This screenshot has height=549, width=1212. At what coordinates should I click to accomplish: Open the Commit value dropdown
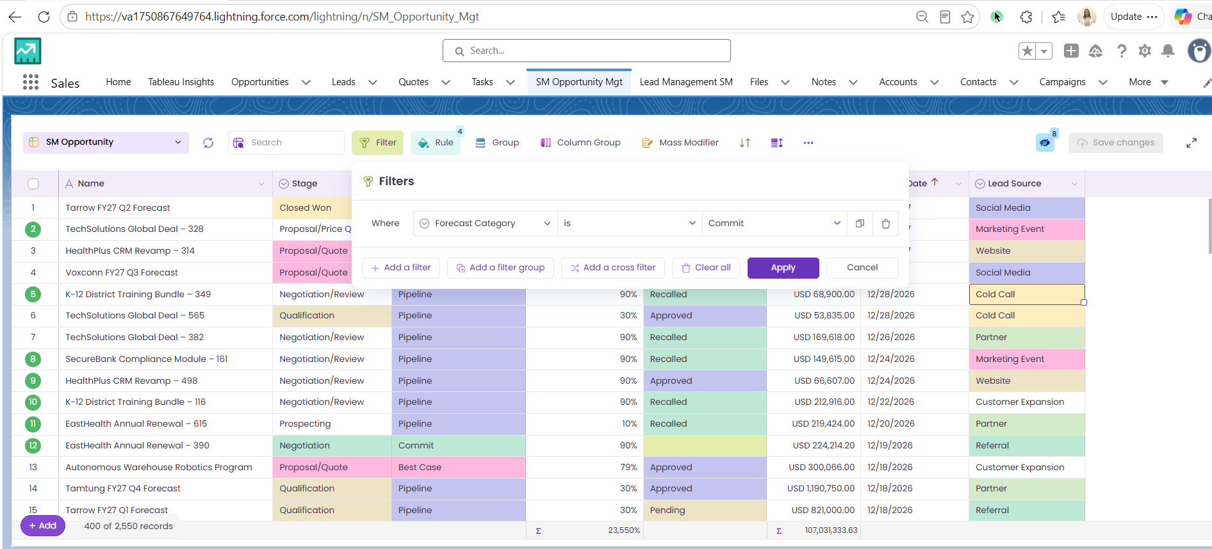pyautogui.click(x=774, y=224)
